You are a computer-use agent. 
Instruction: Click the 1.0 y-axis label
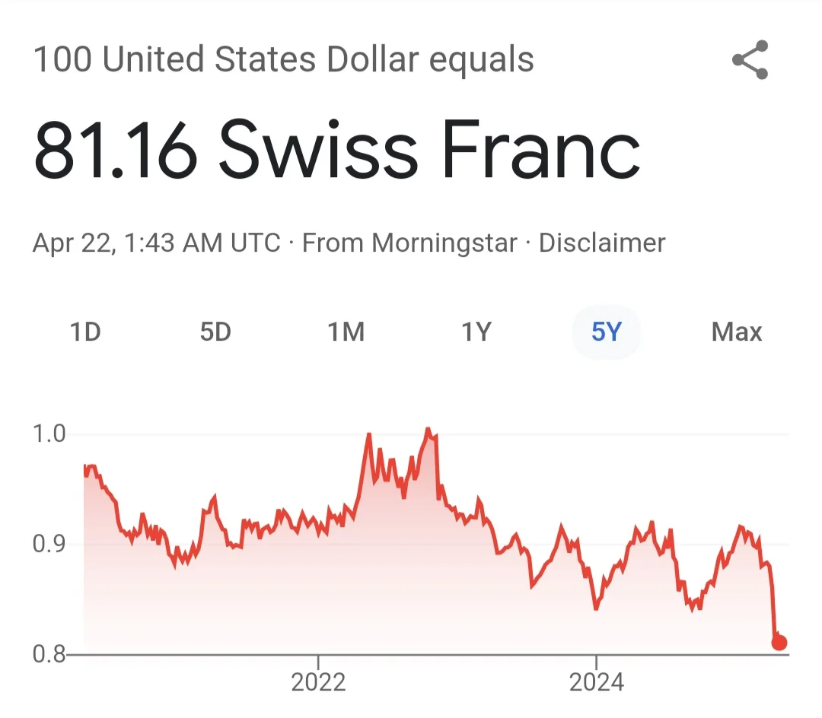(50, 434)
